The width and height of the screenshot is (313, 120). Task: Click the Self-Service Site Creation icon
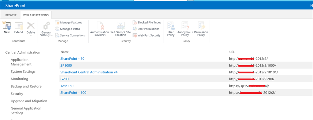coord(120,26)
